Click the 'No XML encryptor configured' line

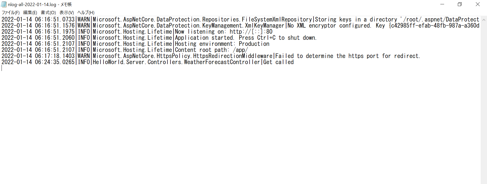point(240,26)
